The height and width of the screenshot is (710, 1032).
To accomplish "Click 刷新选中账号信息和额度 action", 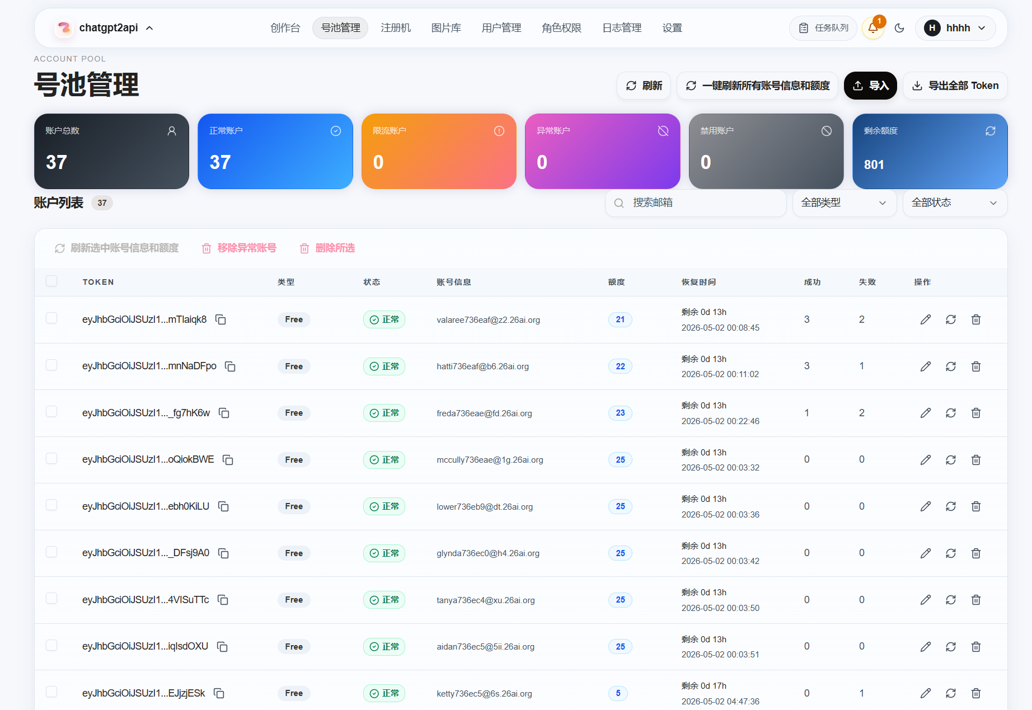I will click(116, 248).
